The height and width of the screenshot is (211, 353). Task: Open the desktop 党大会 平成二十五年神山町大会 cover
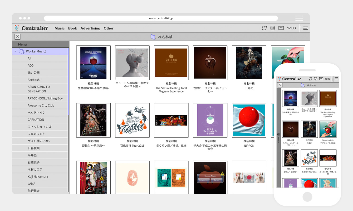[210, 120]
